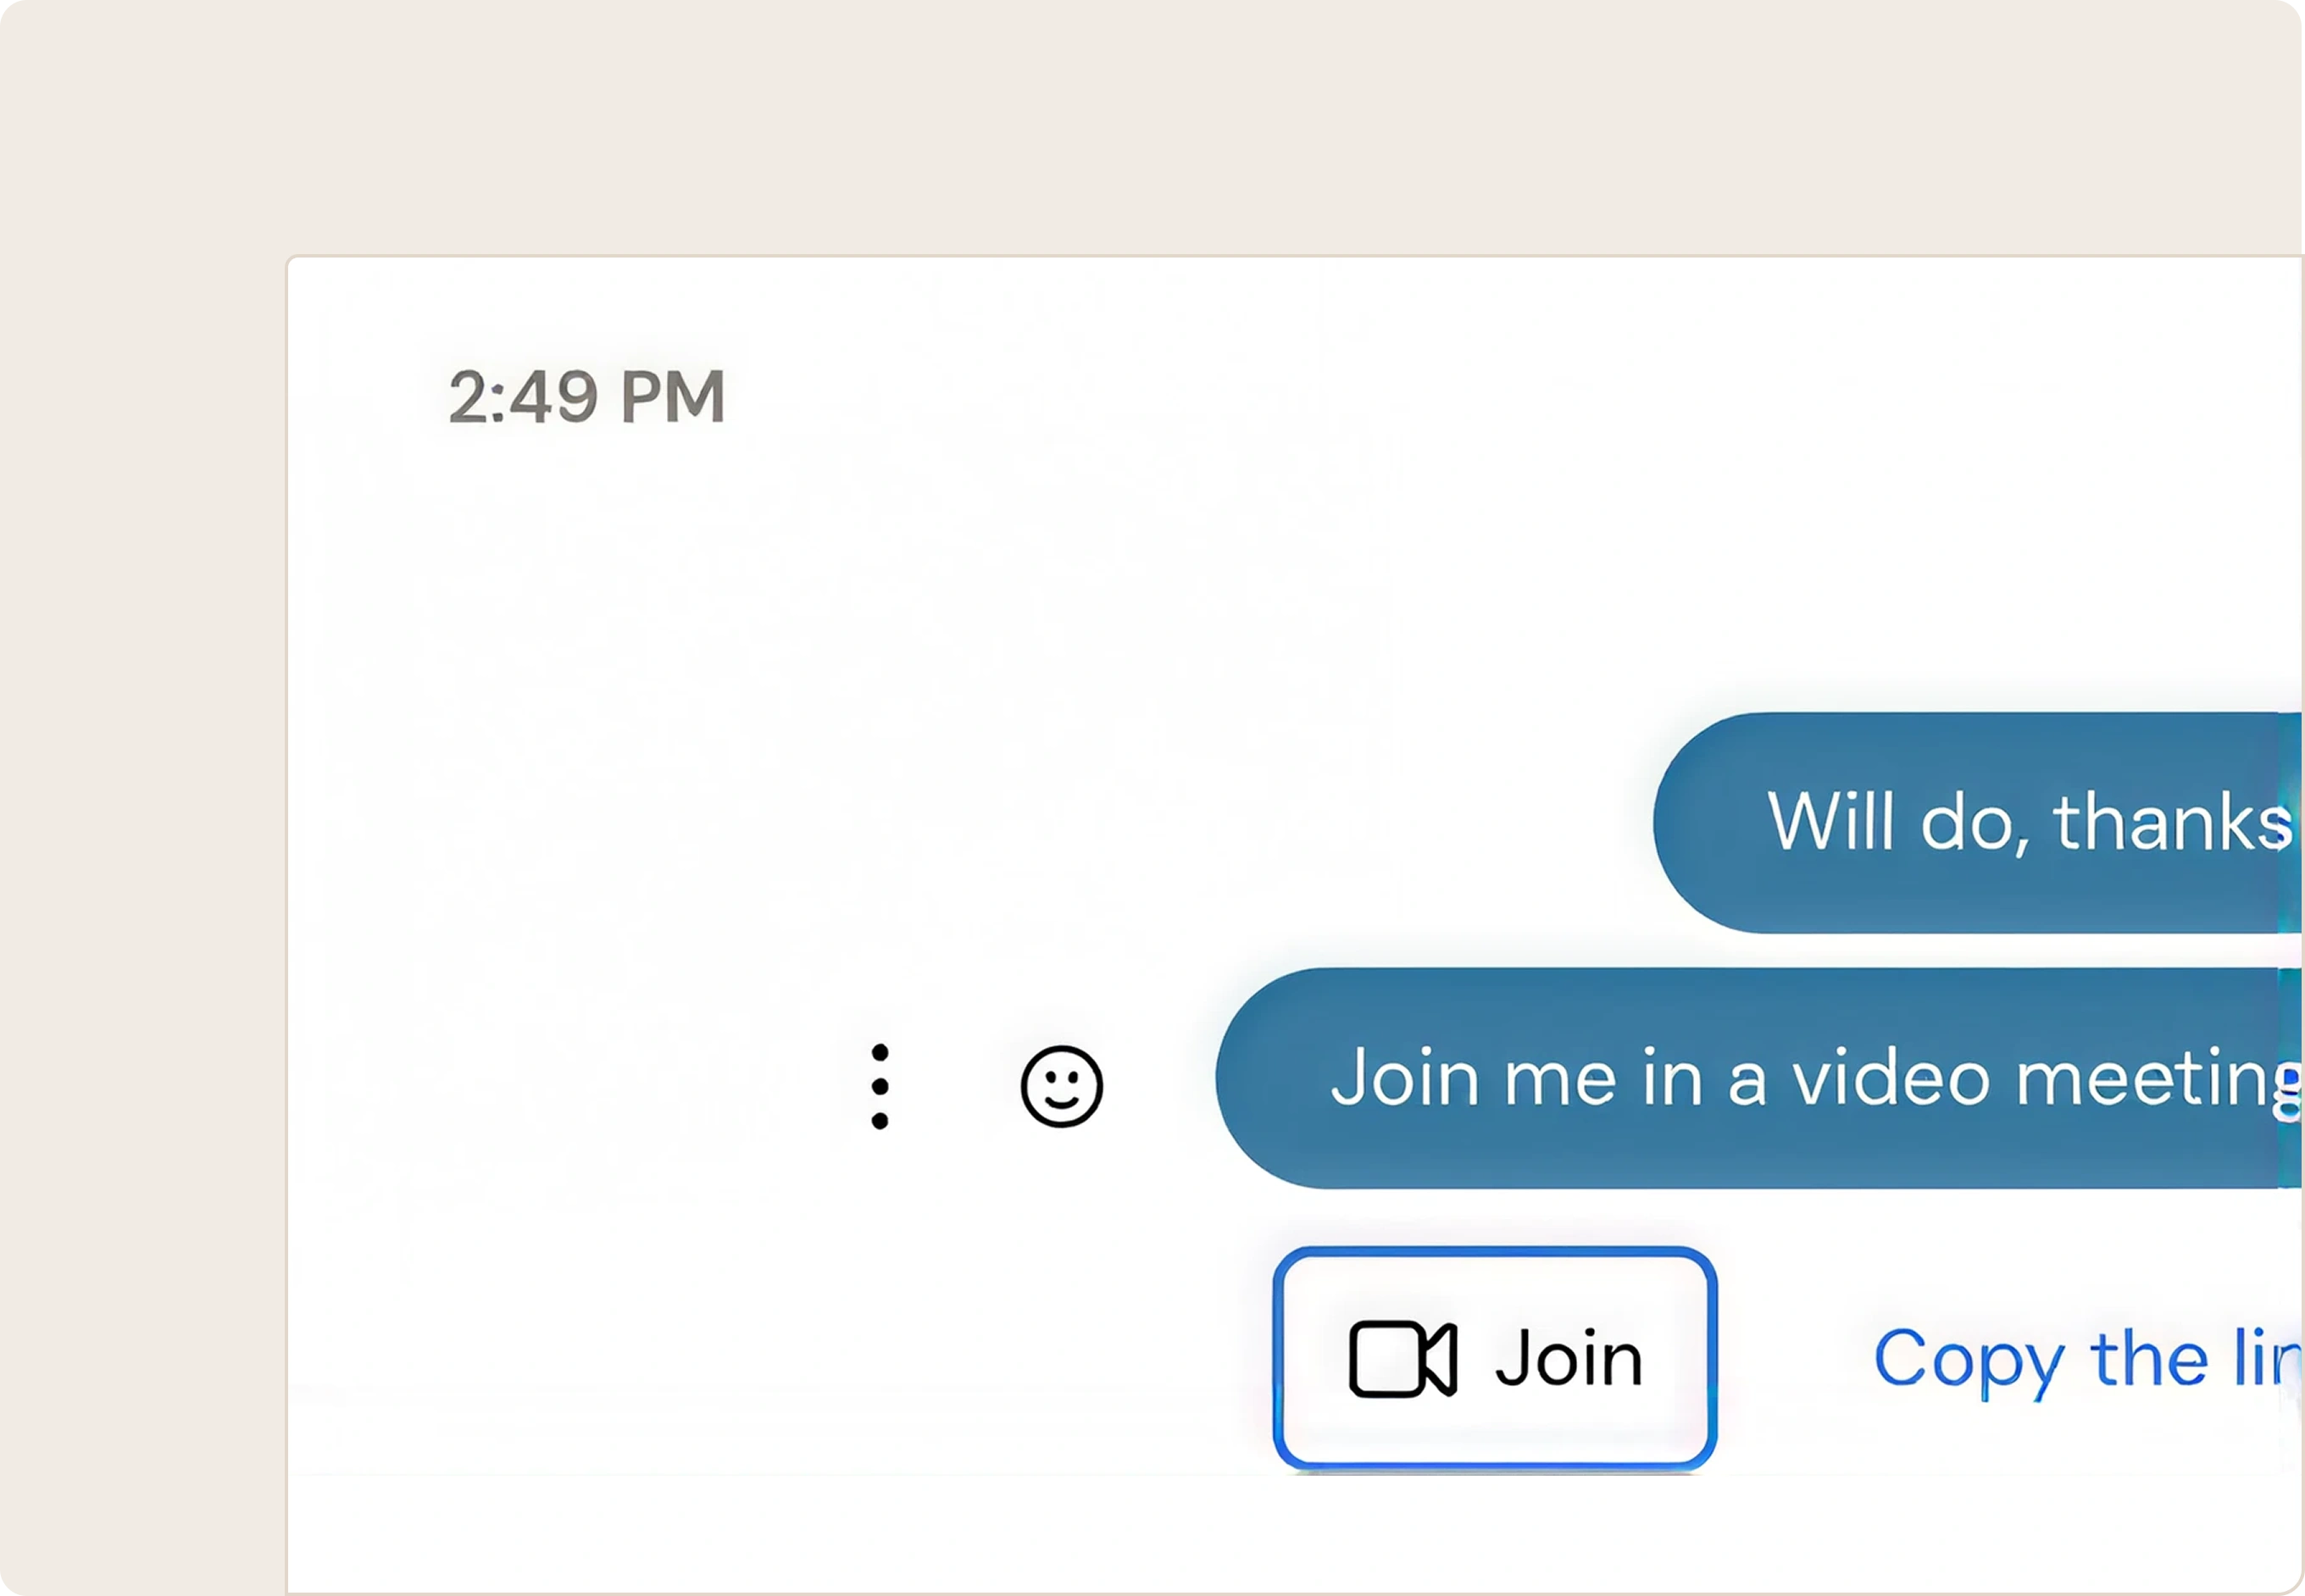Expand options for the video meeting message
The height and width of the screenshot is (1596, 2305).
880,1086
